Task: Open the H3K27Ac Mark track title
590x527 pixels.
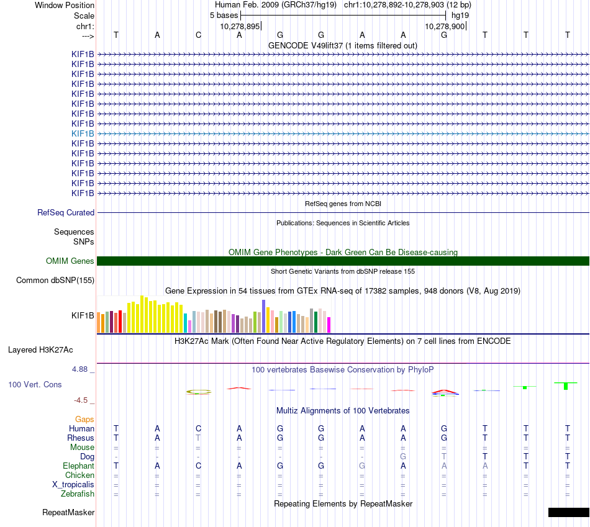Action: tap(343, 341)
